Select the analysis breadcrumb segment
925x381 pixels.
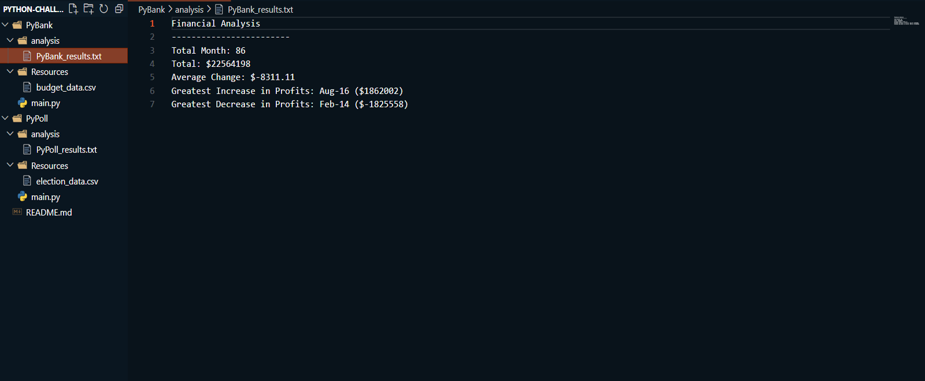point(189,10)
